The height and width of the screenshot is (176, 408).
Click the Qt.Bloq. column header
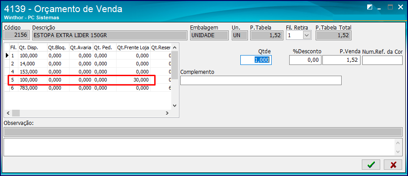58,47
